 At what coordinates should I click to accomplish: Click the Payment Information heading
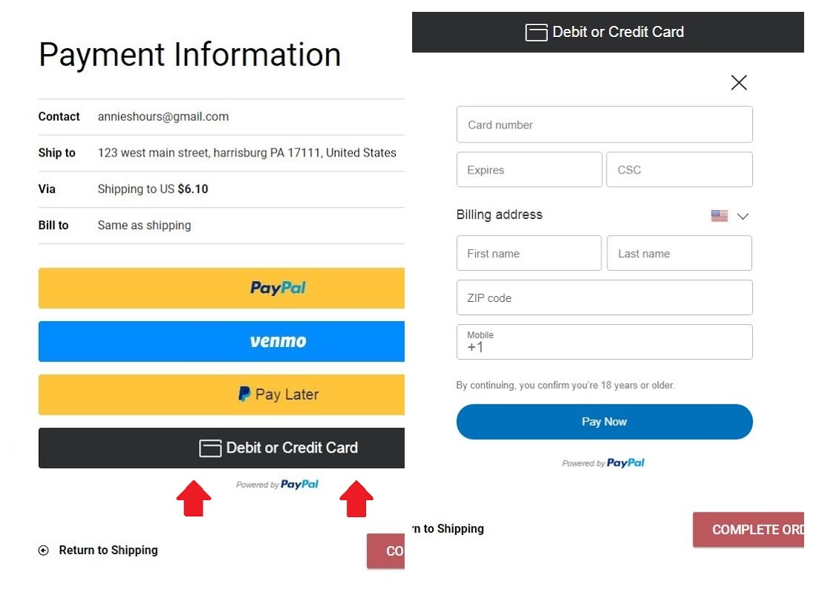click(x=189, y=55)
